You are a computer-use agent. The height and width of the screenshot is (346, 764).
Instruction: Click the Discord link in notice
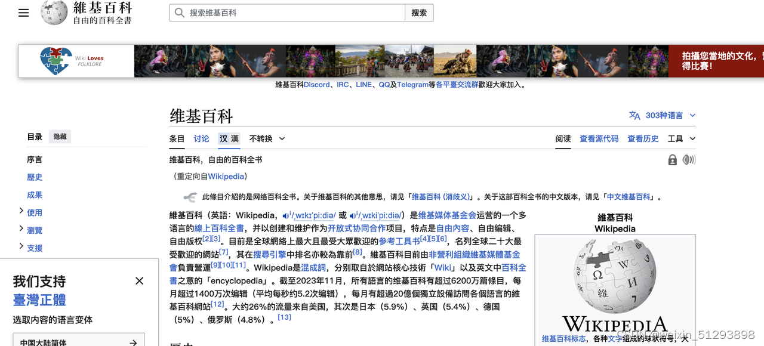click(x=316, y=85)
